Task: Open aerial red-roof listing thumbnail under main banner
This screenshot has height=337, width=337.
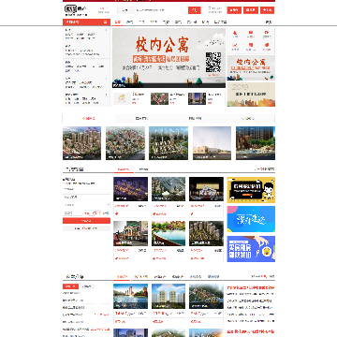Action: click(159, 98)
